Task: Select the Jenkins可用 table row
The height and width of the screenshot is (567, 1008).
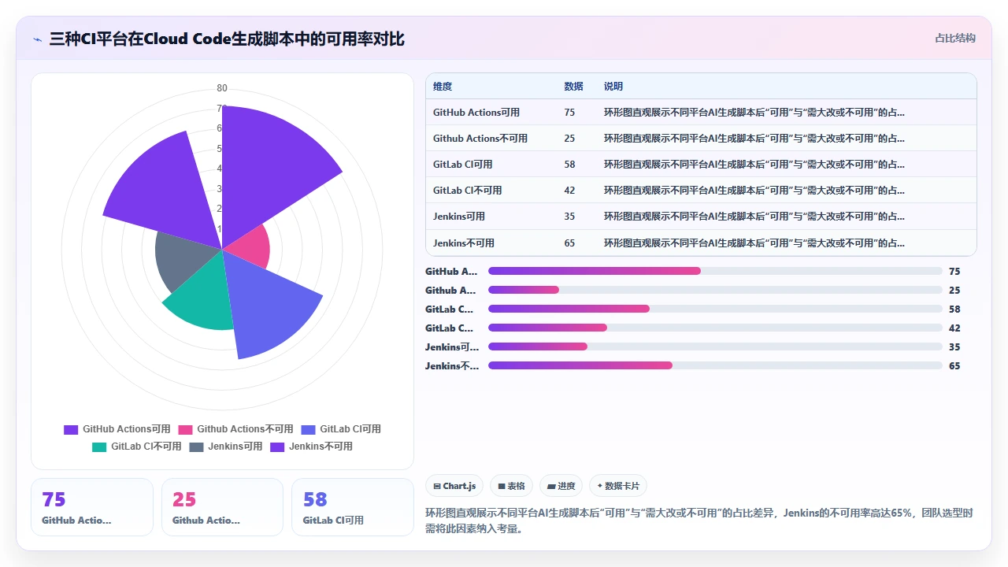Action: pos(701,217)
